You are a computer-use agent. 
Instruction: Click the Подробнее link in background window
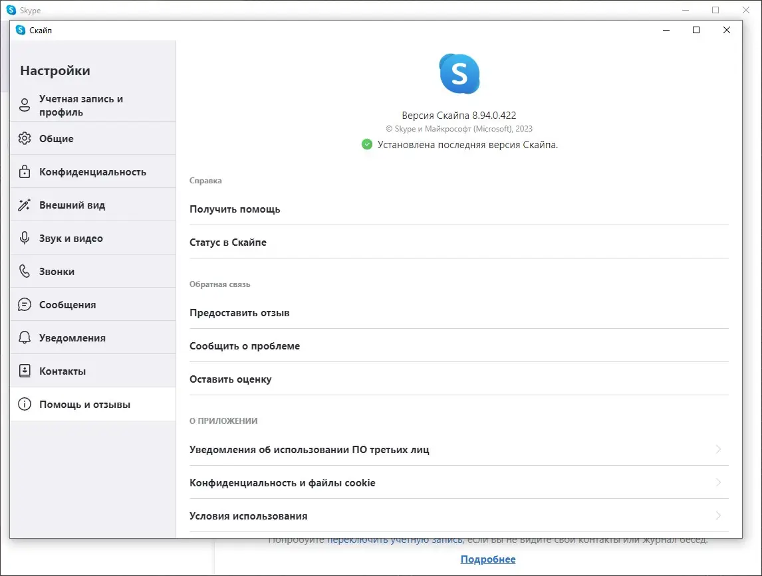coord(488,559)
